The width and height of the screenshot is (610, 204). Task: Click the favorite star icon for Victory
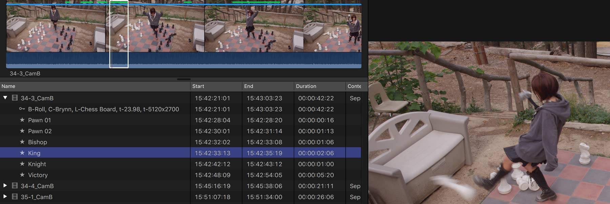click(22, 175)
